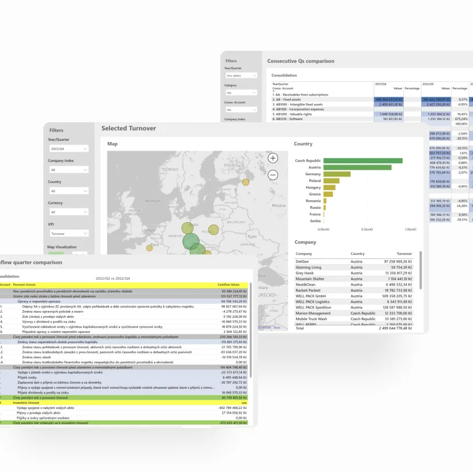Screen dimensions: 473x473
Task: Click the green Map Visualization legend swatch
Action: coord(56,253)
